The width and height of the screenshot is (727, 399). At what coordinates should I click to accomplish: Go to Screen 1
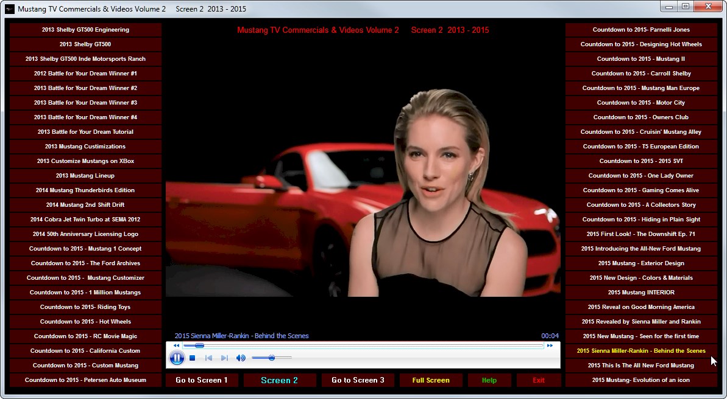click(202, 380)
